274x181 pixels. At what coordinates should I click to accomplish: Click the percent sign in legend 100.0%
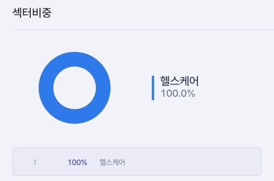(191, 94)
